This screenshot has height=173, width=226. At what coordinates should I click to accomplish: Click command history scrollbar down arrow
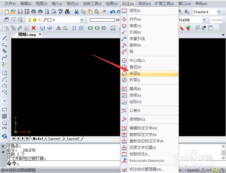(223, 158)
